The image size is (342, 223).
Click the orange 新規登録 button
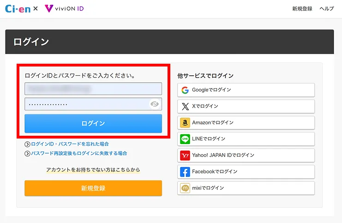(93, 188)
